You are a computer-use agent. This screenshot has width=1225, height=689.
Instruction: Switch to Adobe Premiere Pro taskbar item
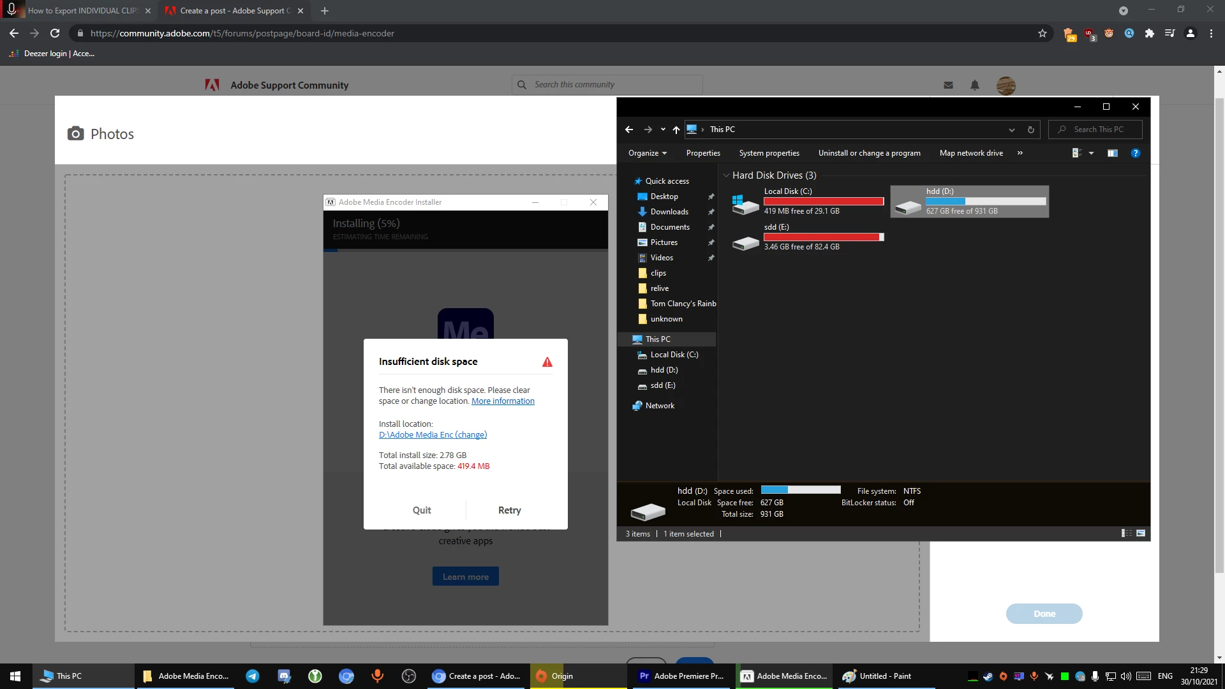(681, 676)
